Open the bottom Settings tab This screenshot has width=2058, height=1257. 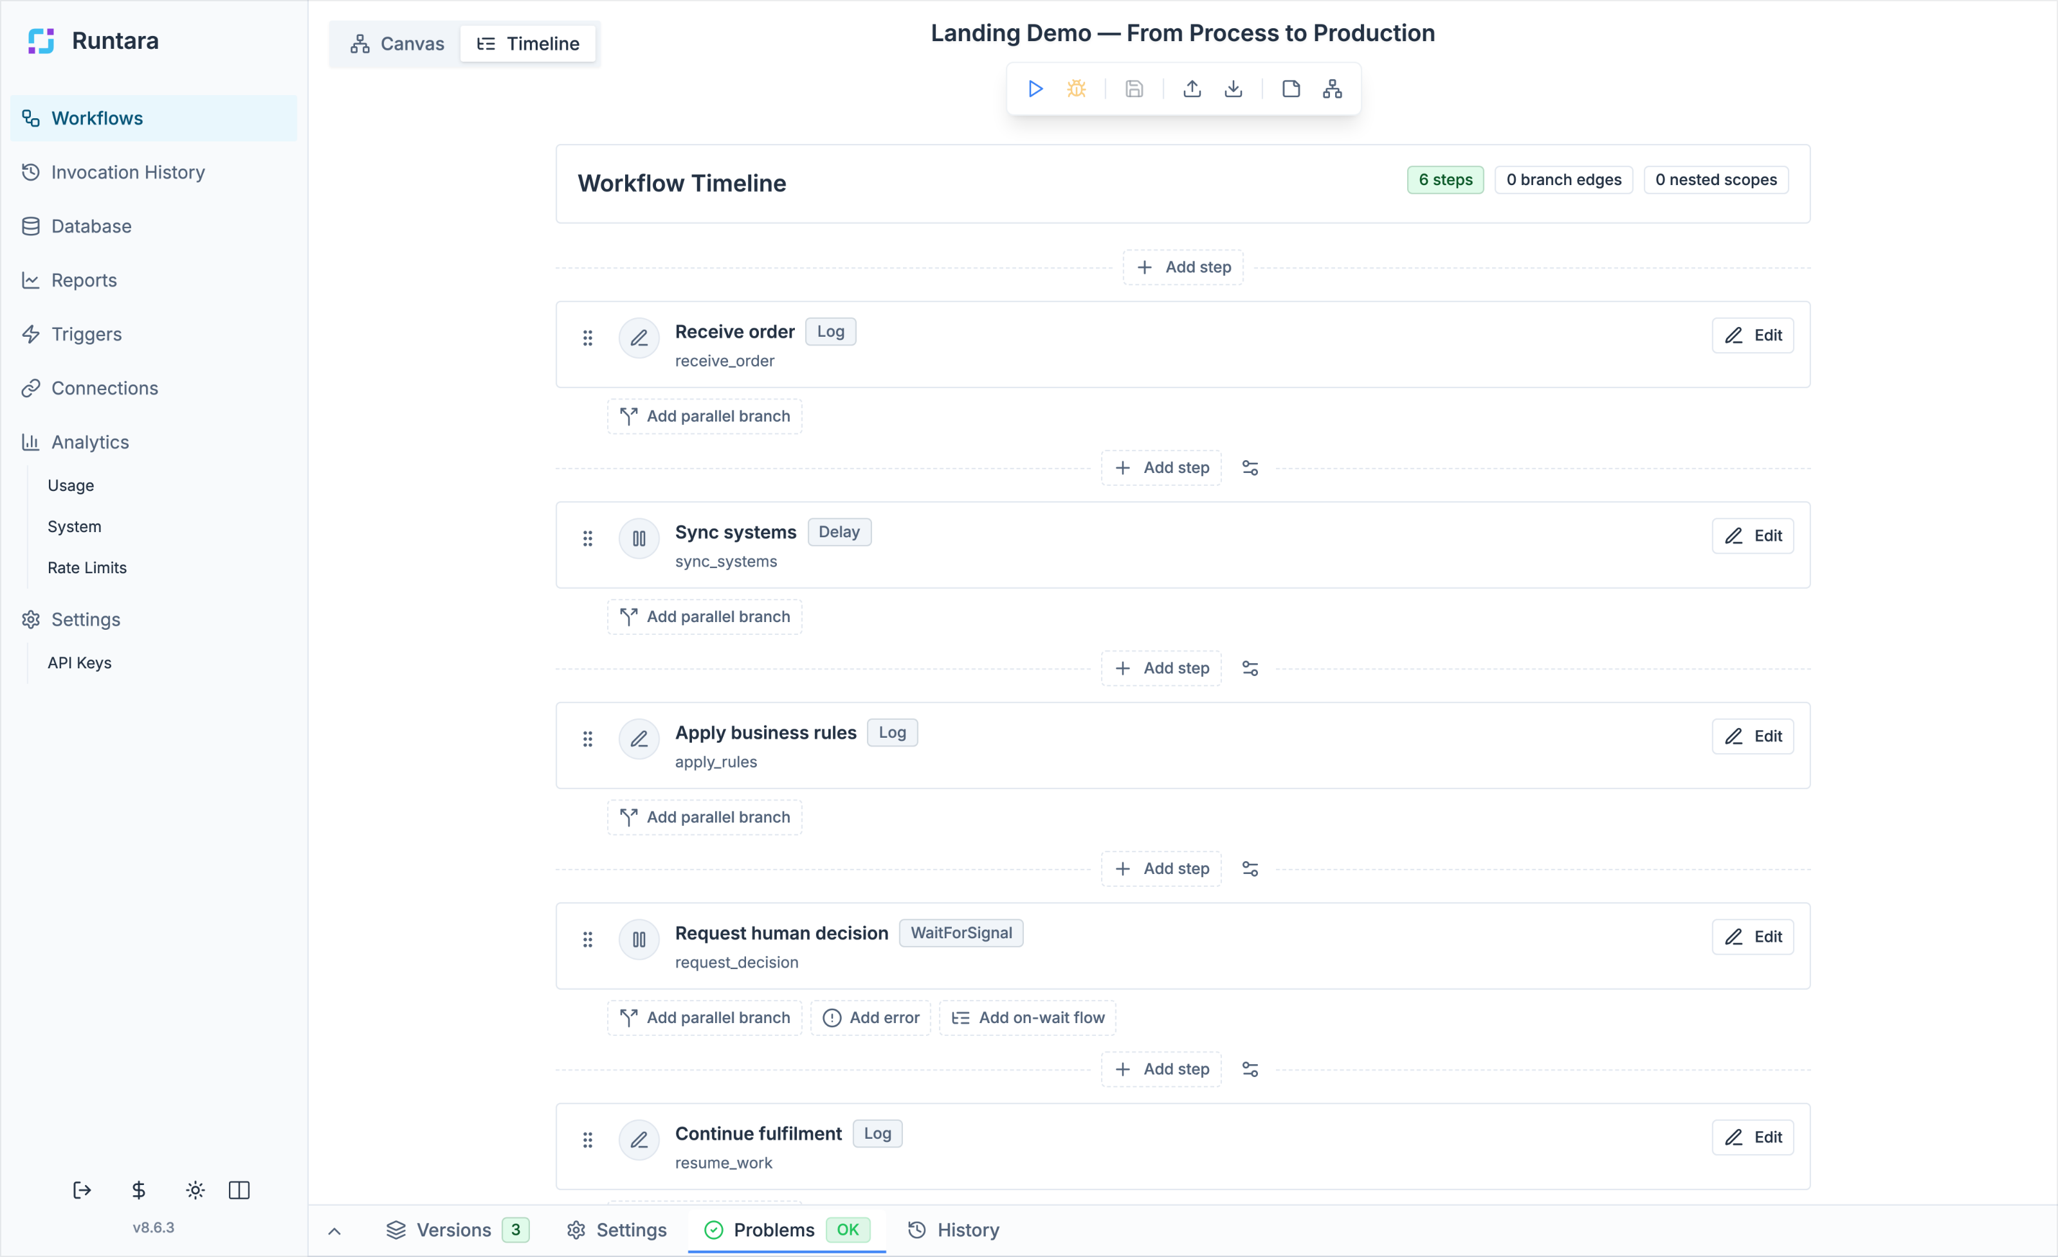(x=617, y=1230)
